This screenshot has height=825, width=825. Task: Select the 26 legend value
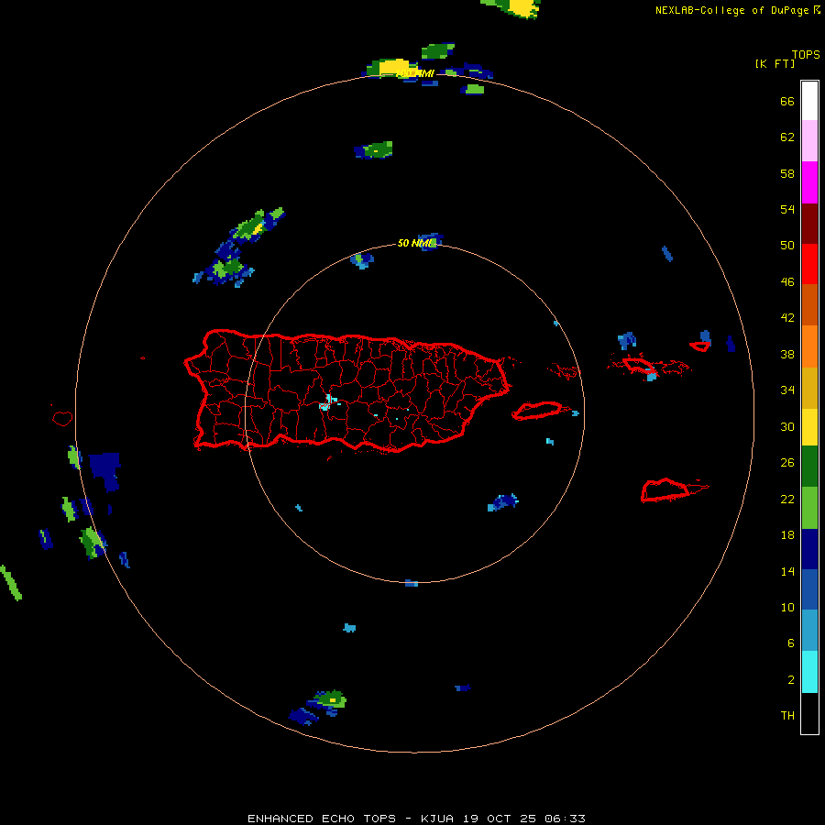pos(787,463)
